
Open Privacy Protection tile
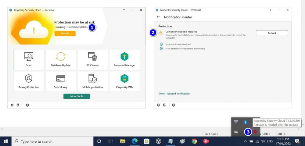(29, 82)
